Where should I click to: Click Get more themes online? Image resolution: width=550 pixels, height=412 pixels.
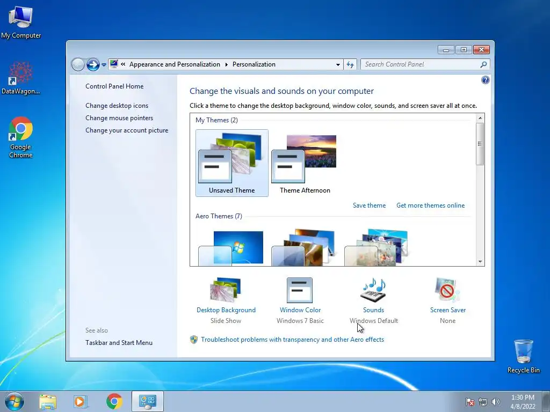click(x=430, y=205)
